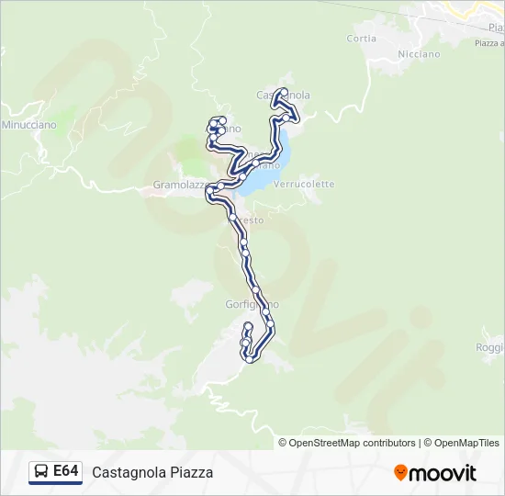Click the Gorfigliano town label
This screenshot has height=496, width=505.
(252, 304)
